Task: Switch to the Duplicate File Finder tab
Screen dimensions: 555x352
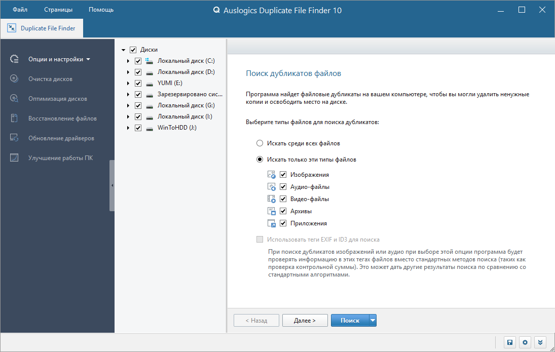Action: coord(42,28)
